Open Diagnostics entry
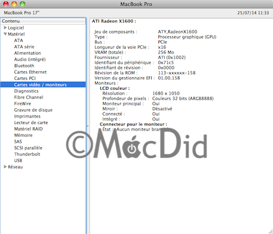 [x=26, y=91]
